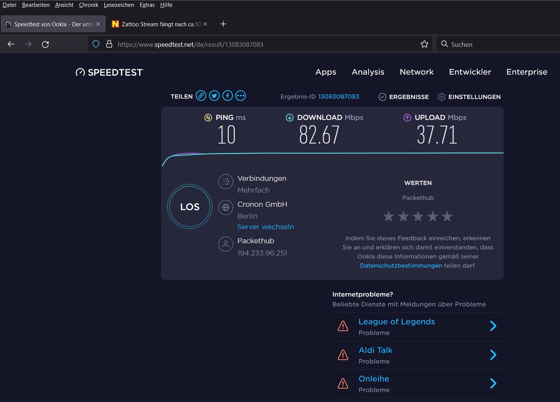Close the Speedtest von Ookla tab

pyautogui.click(x=98, y=24)
